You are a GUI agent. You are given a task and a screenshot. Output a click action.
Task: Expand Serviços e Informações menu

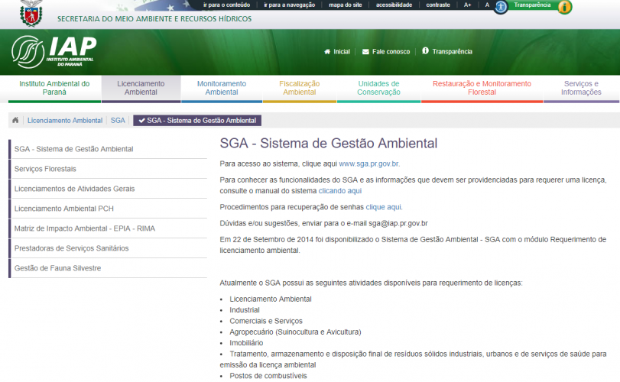point(581,88)
